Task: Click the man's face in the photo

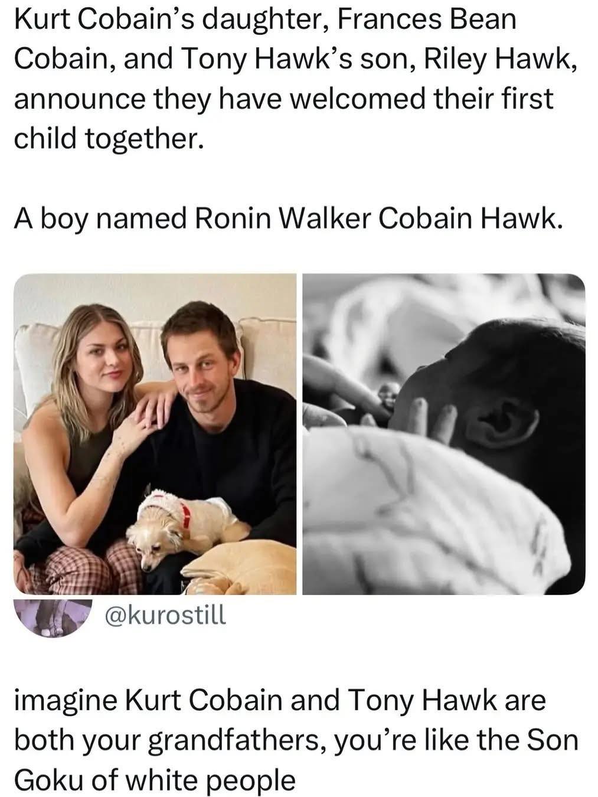Action: [x=196, y=363]
